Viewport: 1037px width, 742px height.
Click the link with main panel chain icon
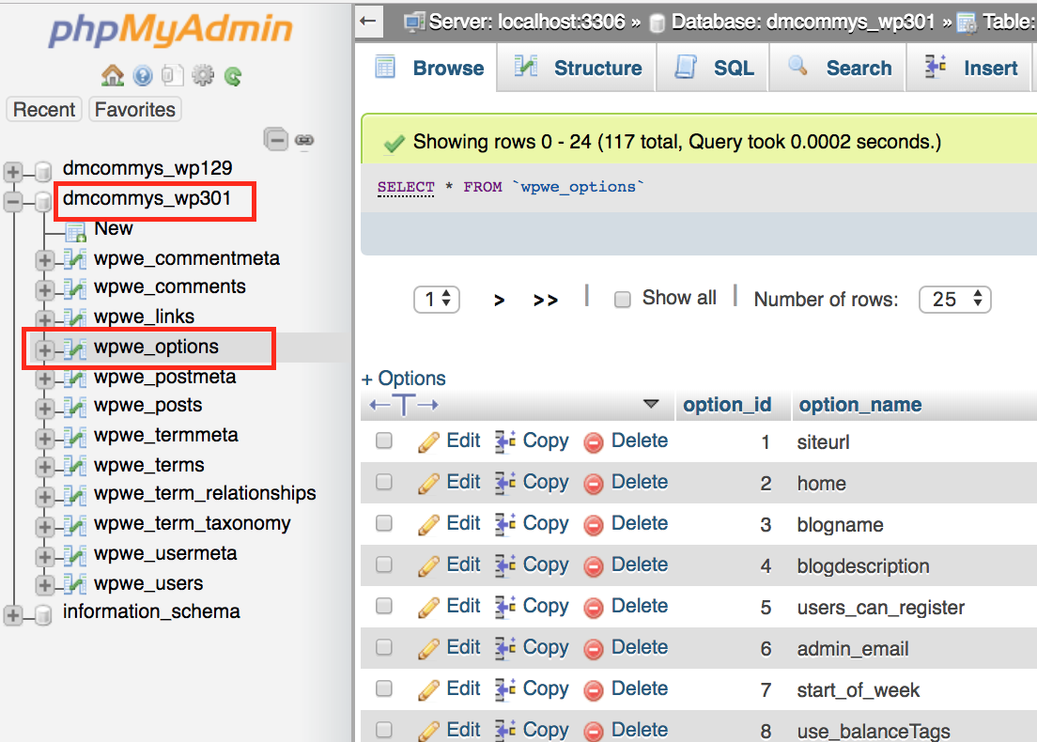click(x=304, y=140)
